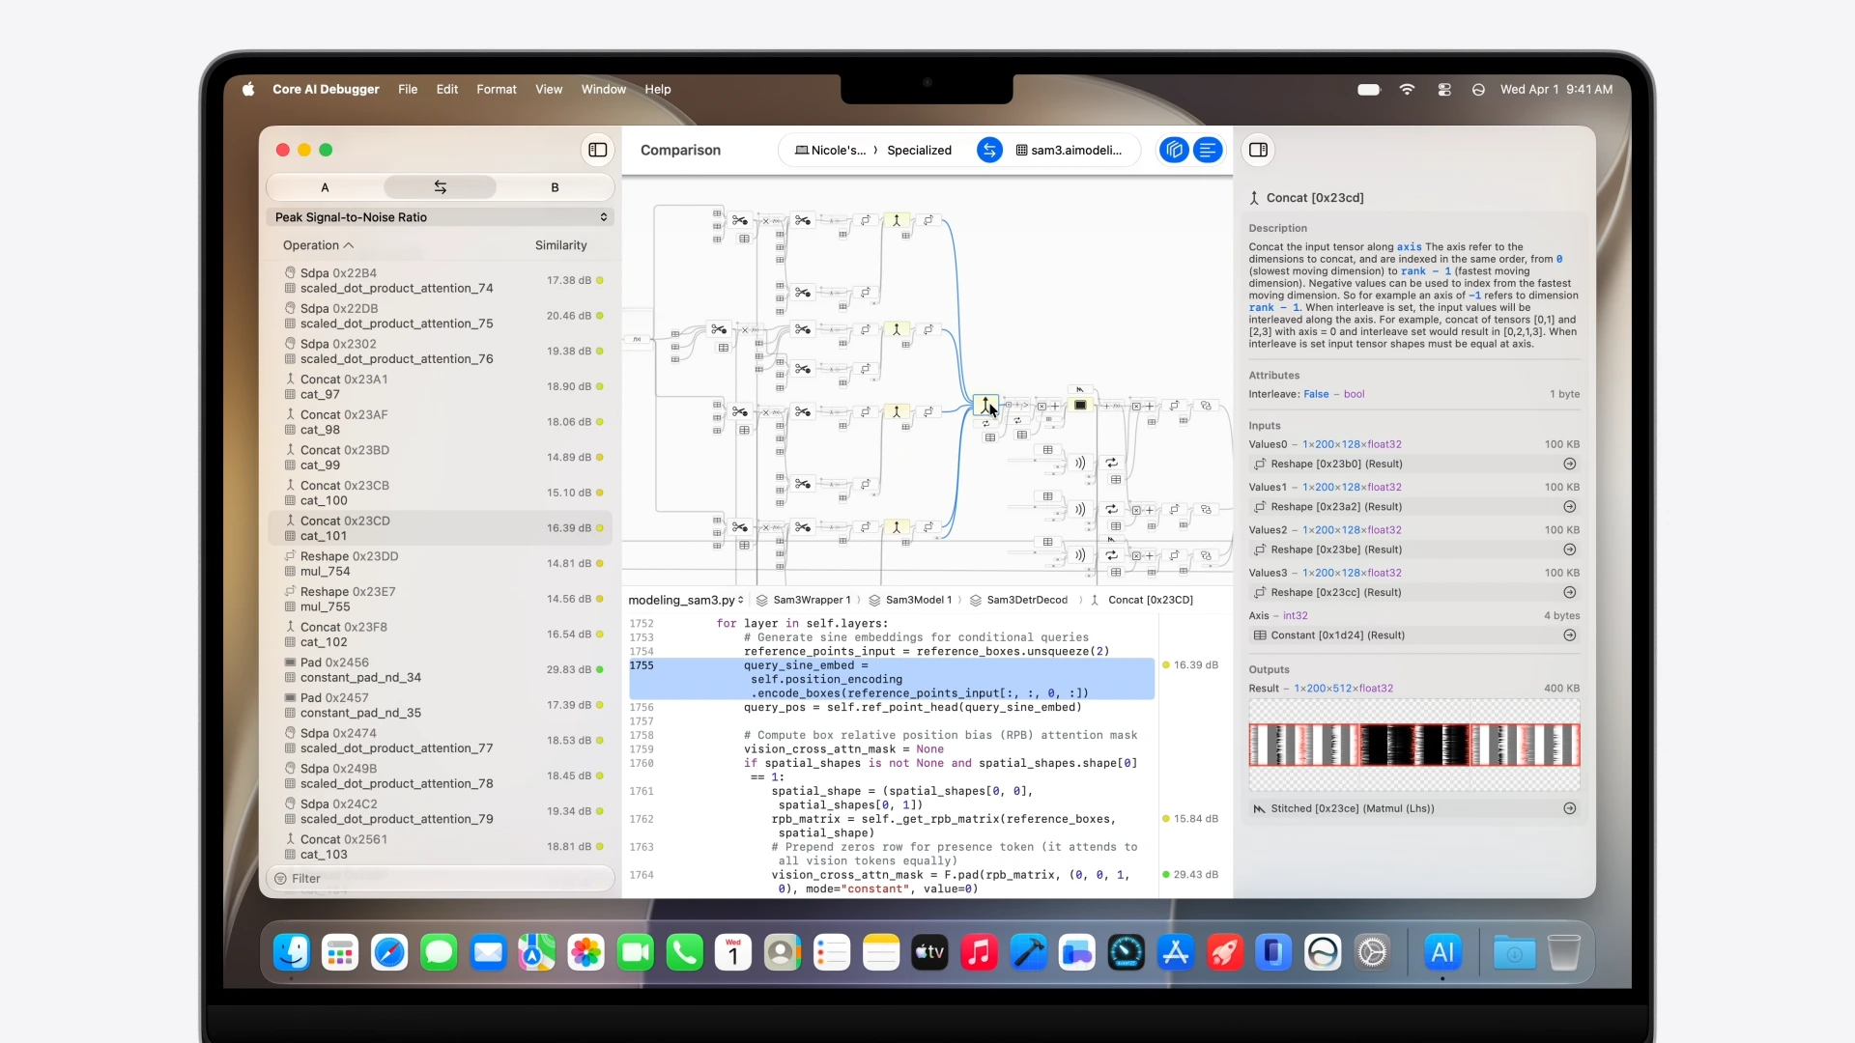Image resolution: width=1855 pixels, height=1043 pixels.
Task: Go to Constant [0x1d24] axis source
Action: [1570, 635]
